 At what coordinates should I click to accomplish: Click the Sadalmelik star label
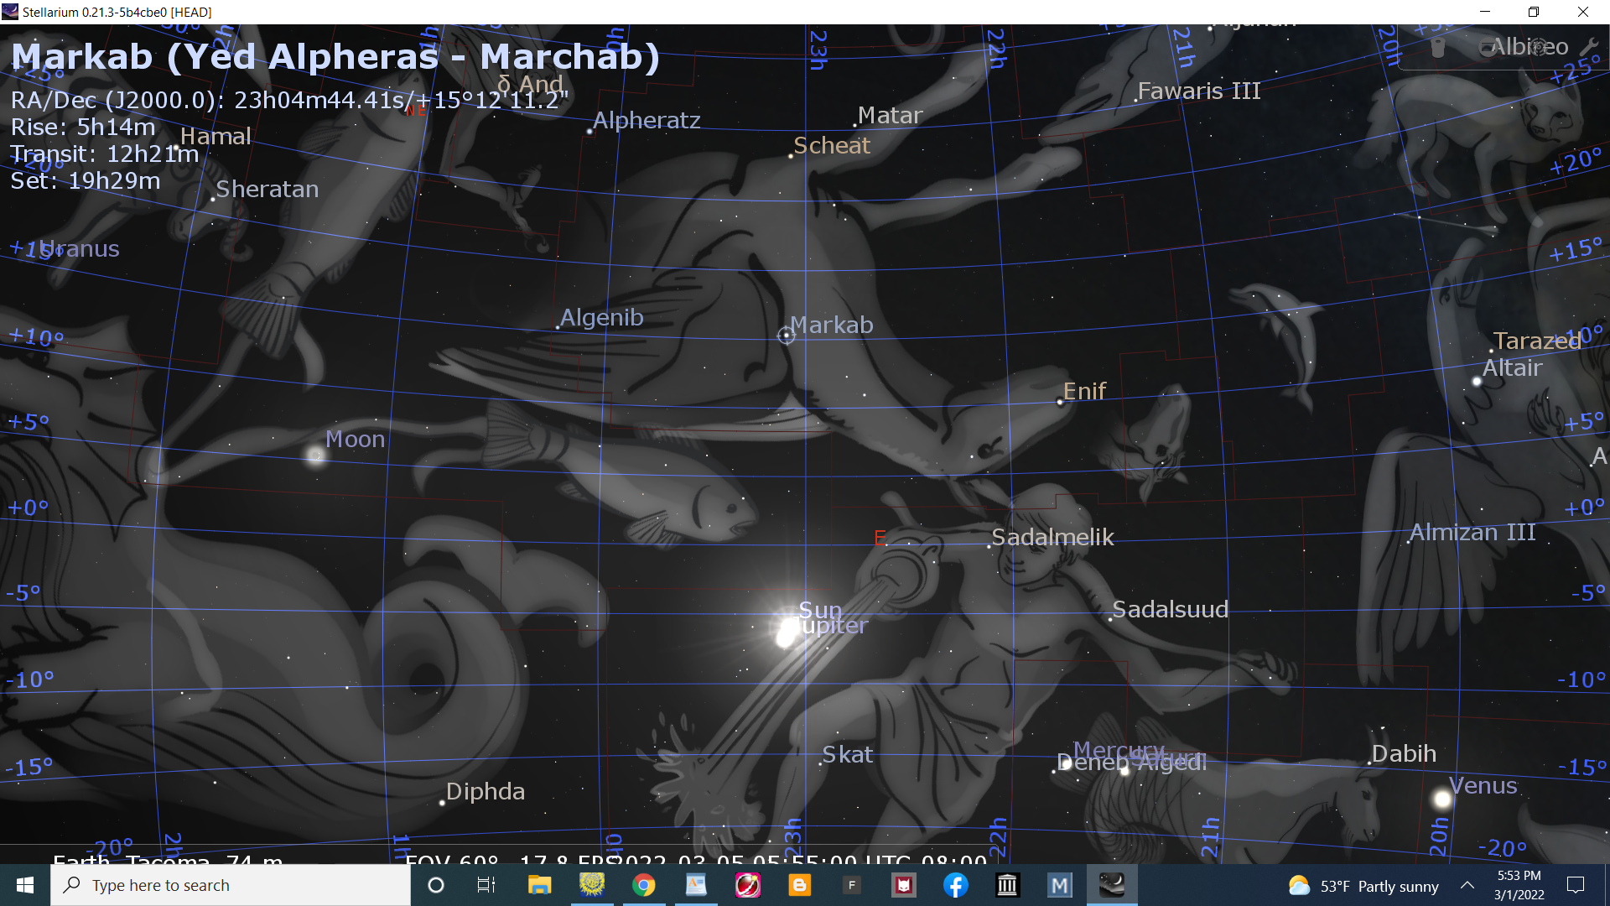(1052, 537)
